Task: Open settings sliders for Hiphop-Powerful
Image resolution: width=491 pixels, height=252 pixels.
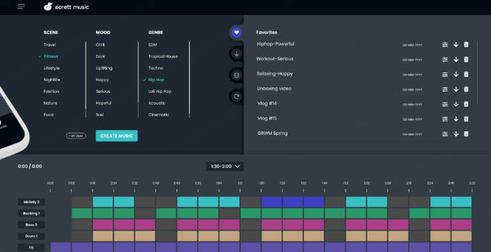Action: coord(445,45)
